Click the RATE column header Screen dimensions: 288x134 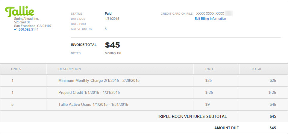tap(210, 69)
